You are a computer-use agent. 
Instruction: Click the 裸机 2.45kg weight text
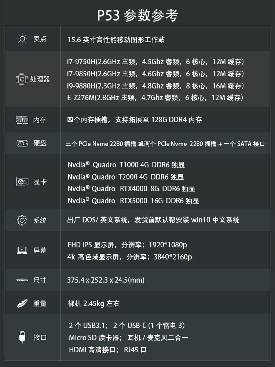[93, 304]
